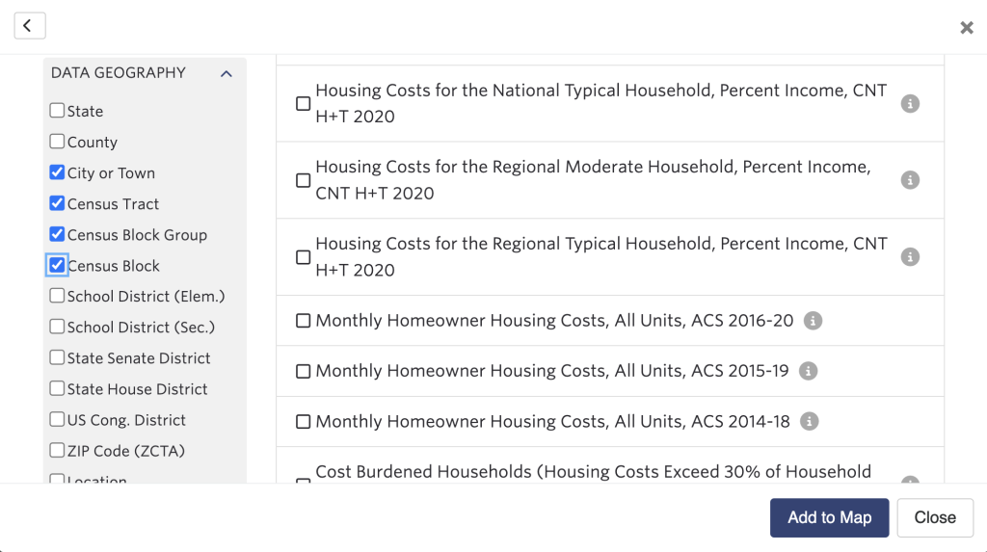
Task: Uncheck City or Town geography
Action: 57,171
